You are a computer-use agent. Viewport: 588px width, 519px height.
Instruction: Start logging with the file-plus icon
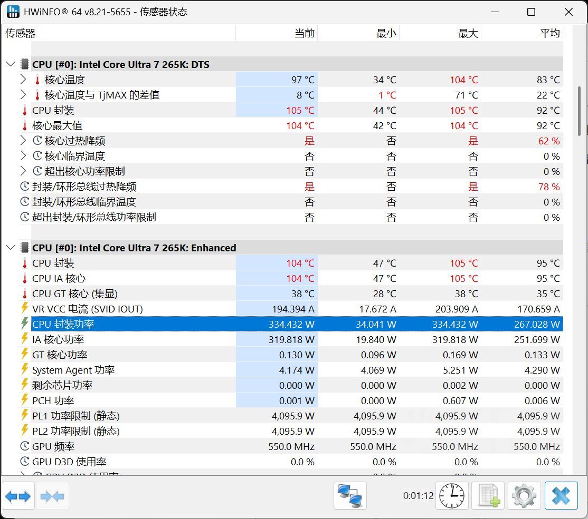488,496
